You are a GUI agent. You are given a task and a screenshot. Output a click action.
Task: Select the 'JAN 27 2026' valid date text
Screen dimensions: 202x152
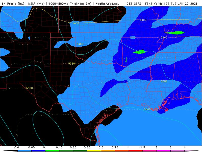[x=188, y=4]
